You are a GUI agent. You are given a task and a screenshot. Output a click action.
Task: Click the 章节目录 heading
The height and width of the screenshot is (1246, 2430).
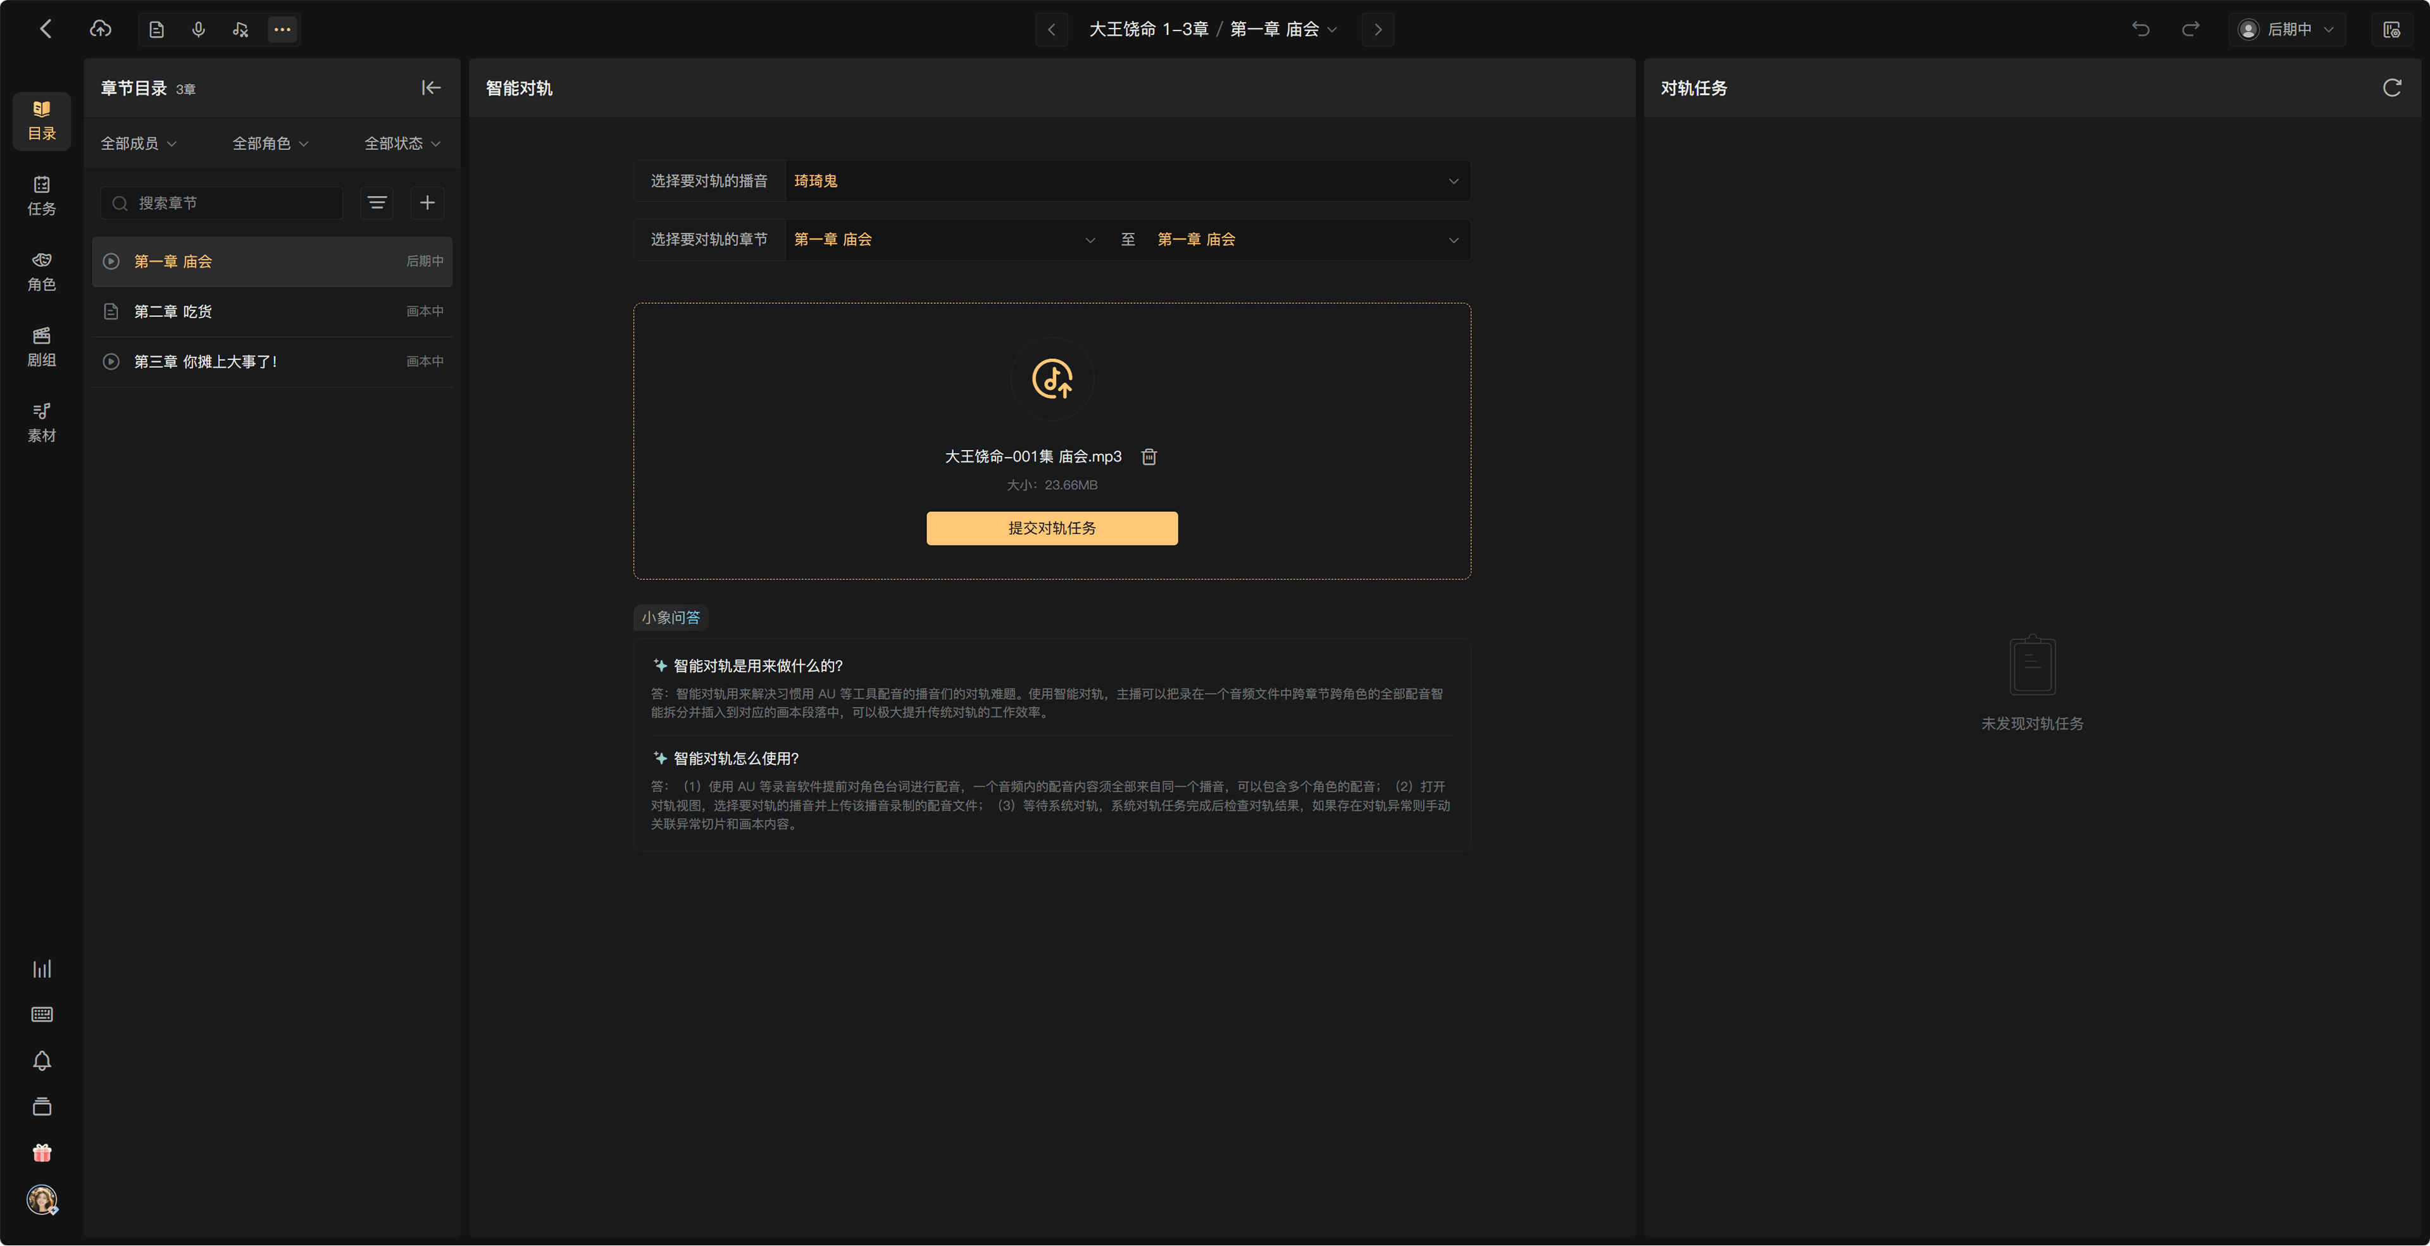point(134,88)
